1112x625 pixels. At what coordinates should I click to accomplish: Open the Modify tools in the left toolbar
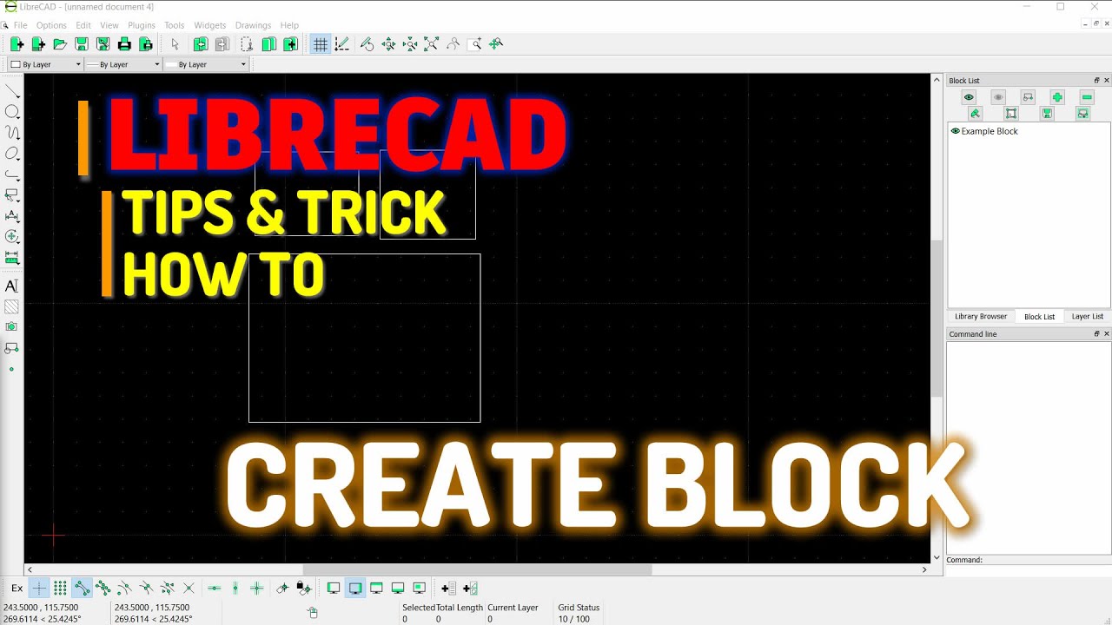[x=12, y=237]
